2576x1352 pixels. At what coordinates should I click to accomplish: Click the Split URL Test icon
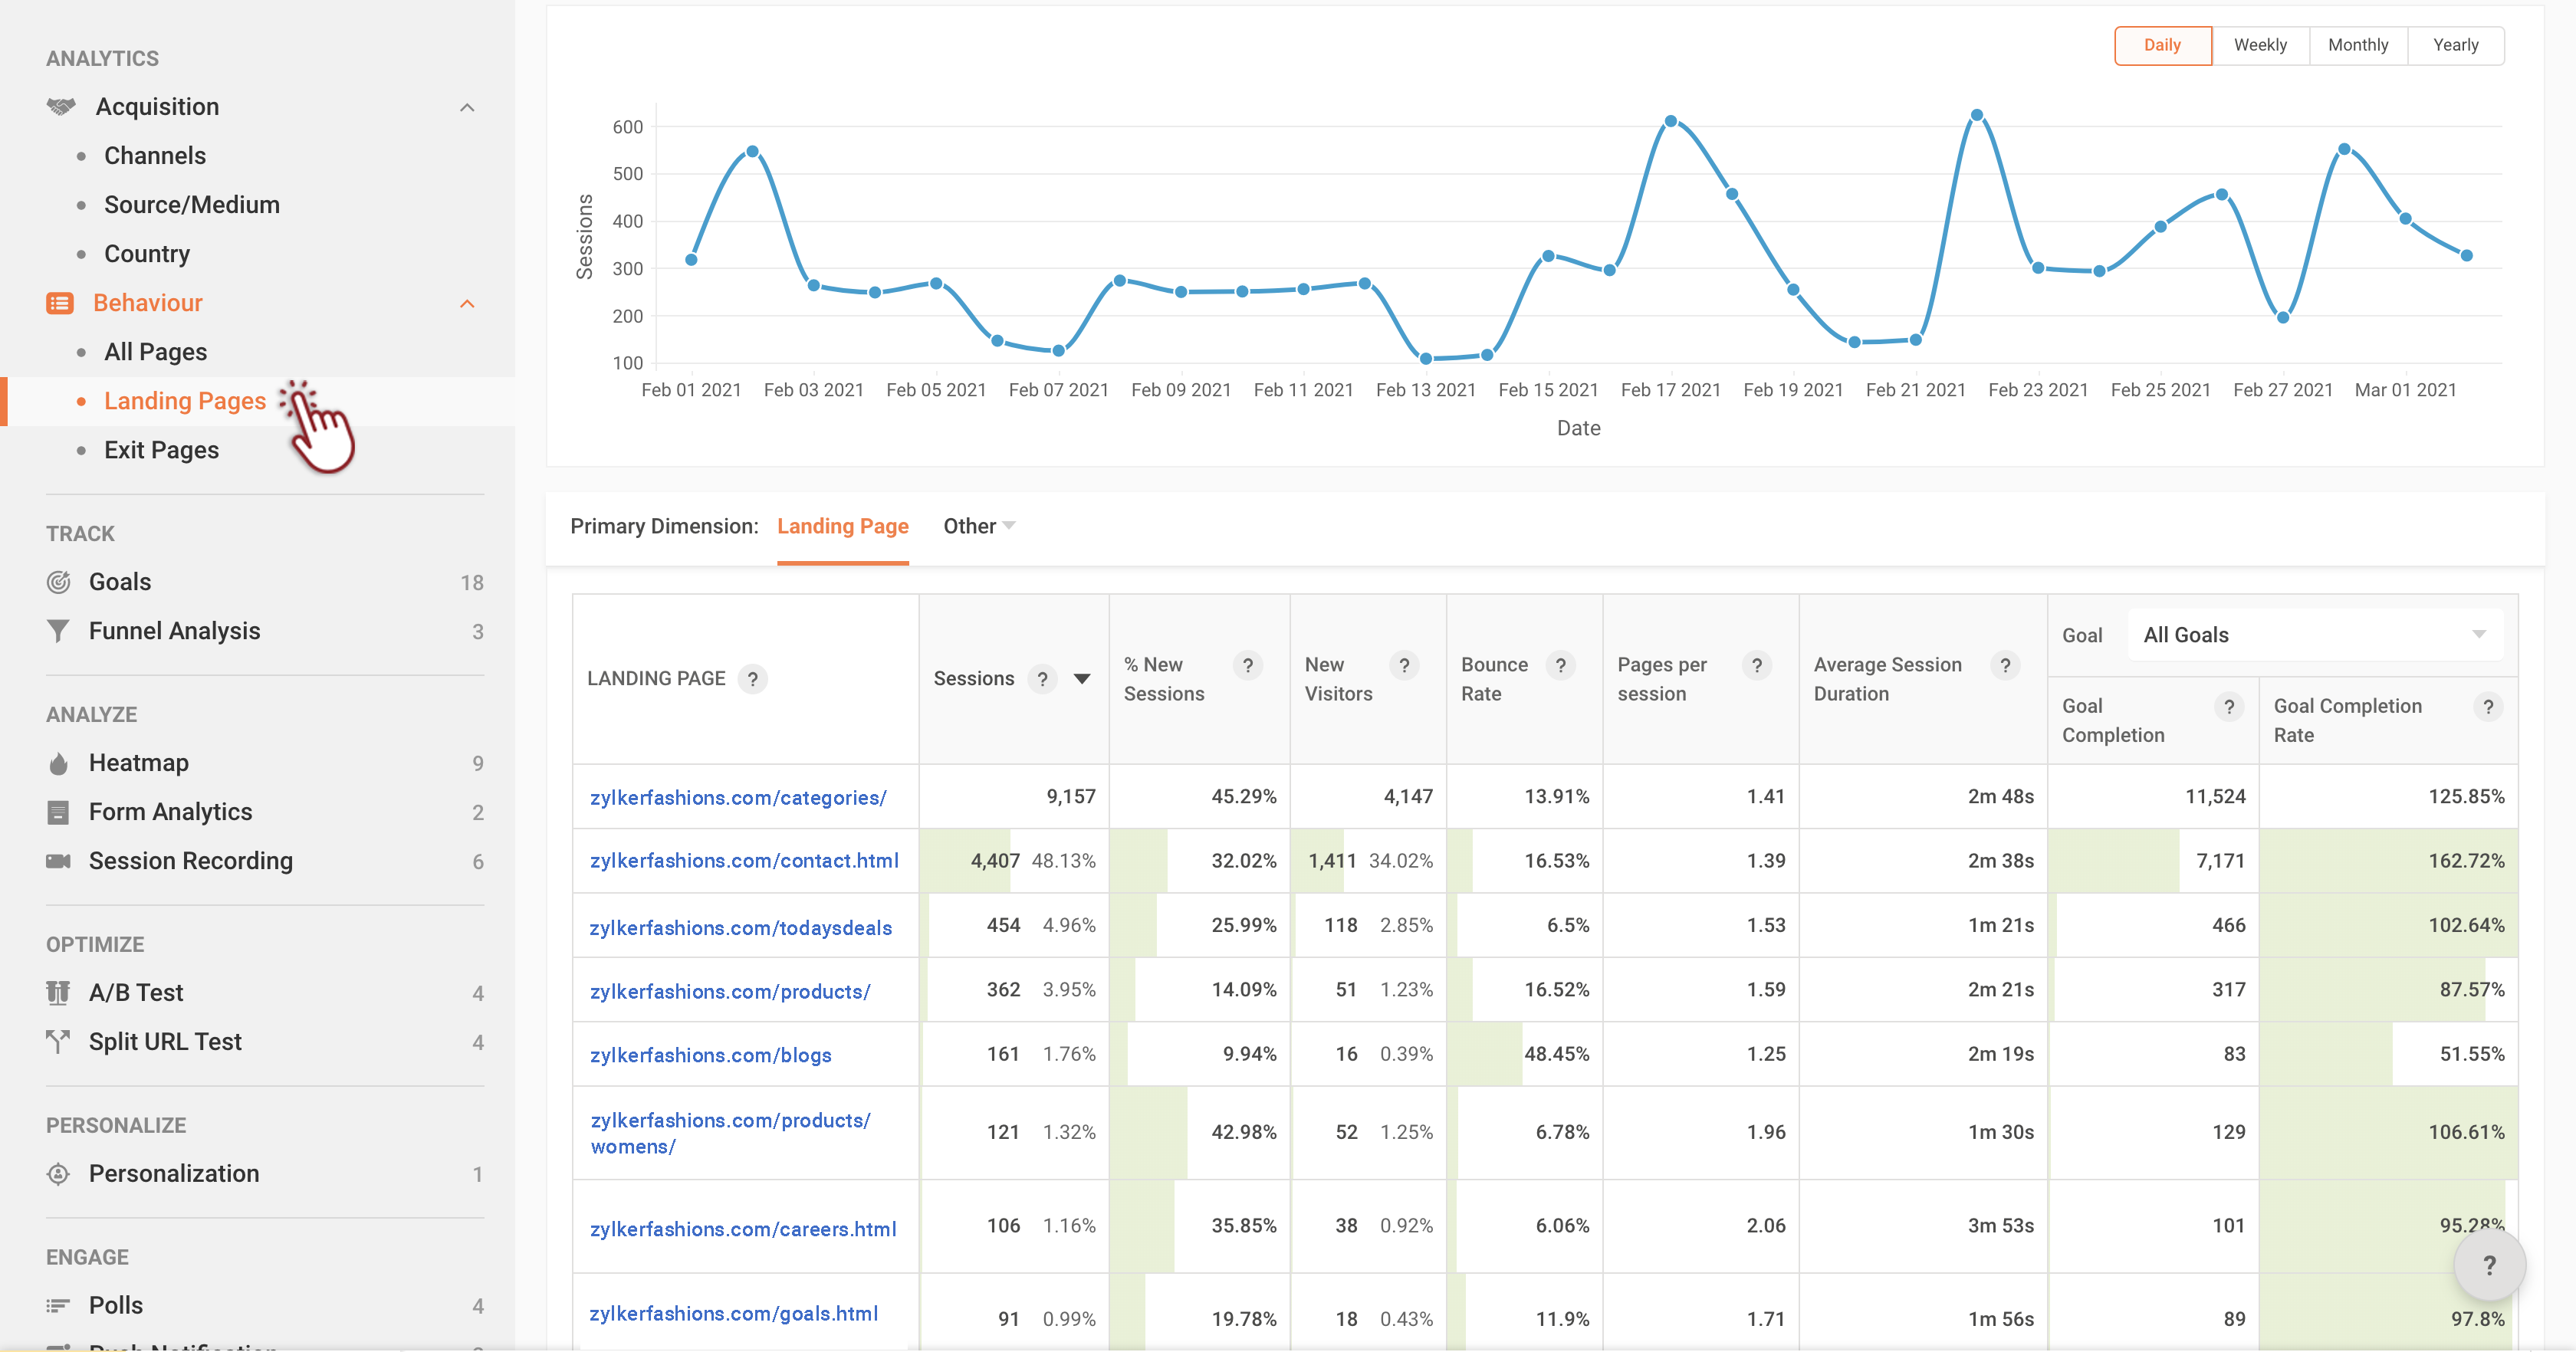point(58,1041)
